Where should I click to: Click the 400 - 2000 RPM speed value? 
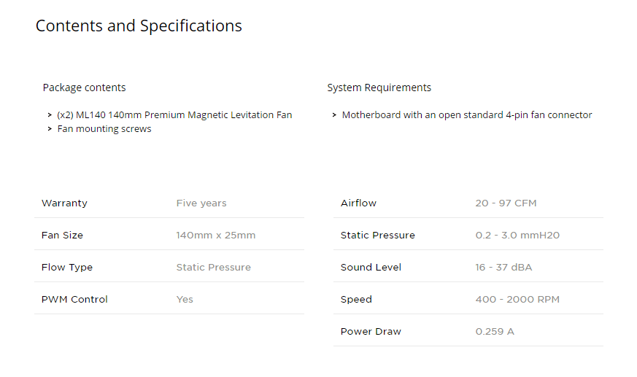(517, 300)
